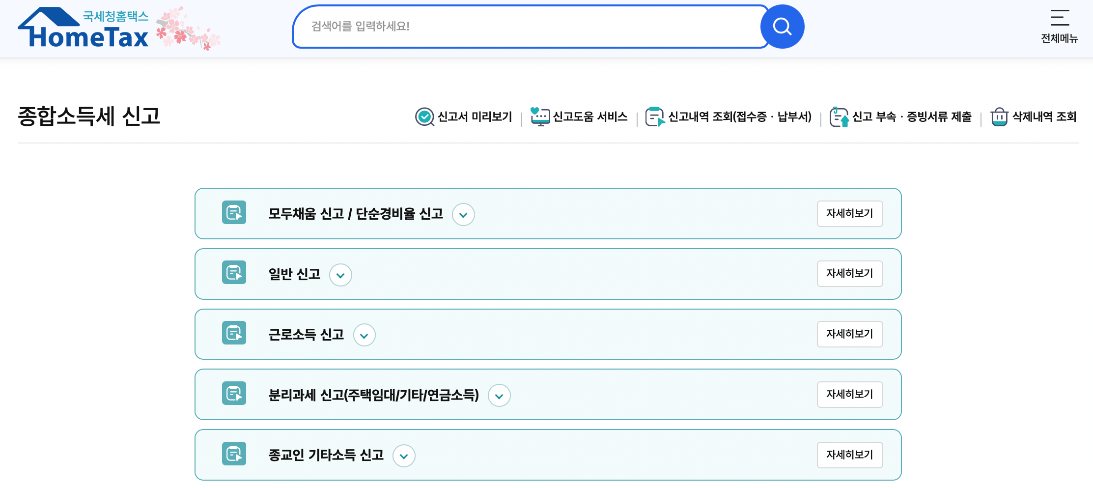Open 신고내역 조회 document icon
This screenshot has height=488, width=1093.
(x=654, y=116)
